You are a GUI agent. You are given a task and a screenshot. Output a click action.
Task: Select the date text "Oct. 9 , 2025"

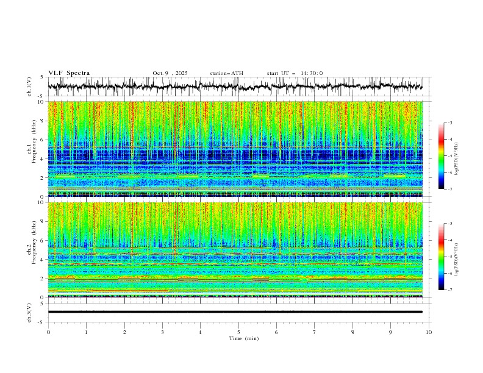pyautogui.click(x=170, y=73)
